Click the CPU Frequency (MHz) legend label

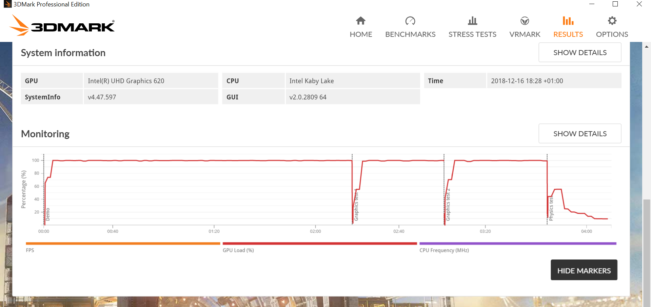tap(444, 250)
